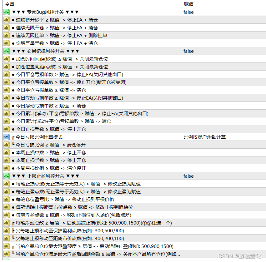This screenshot has width=266, height=262.
Task: Click the ab icon beside 当前产品总仓位最大浮盈额度
Action: point(7,246)
